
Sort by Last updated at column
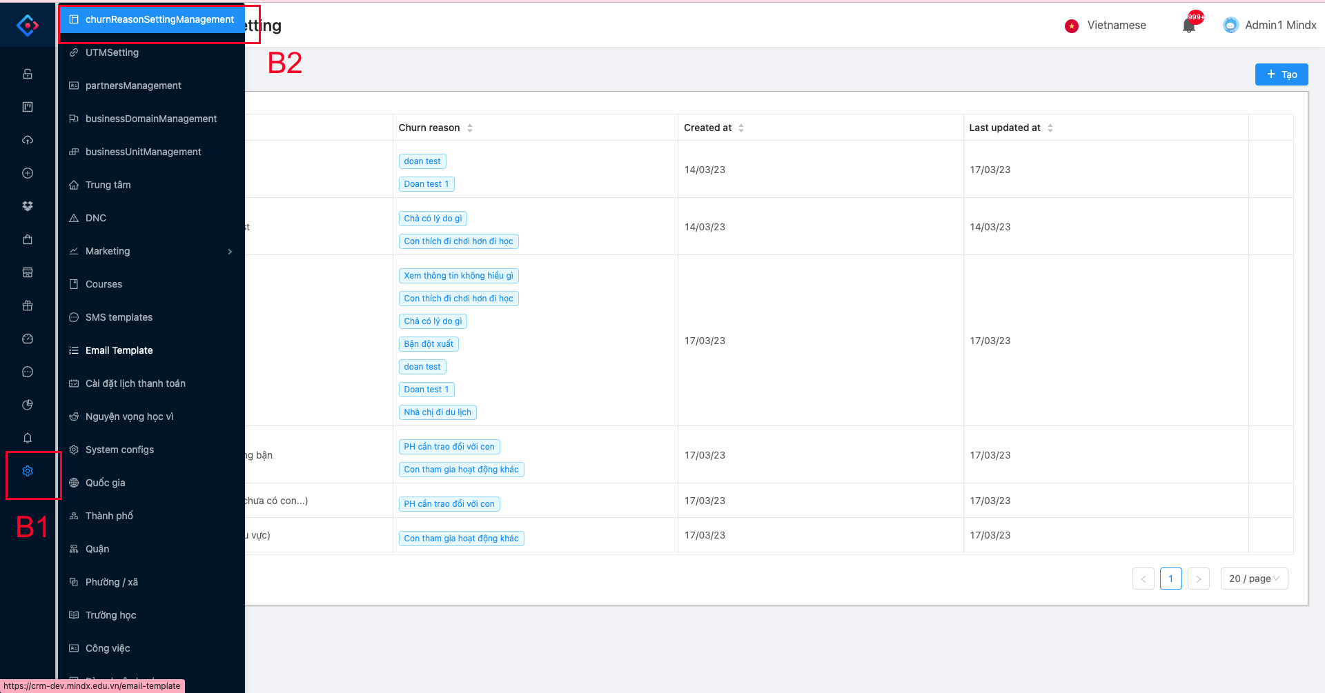click(x=1050, y=128)
